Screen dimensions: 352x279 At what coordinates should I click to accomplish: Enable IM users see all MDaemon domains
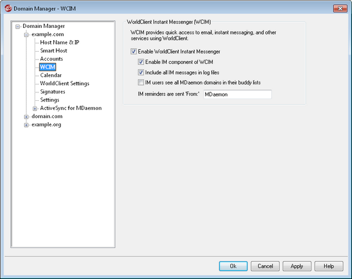(141, 83)
